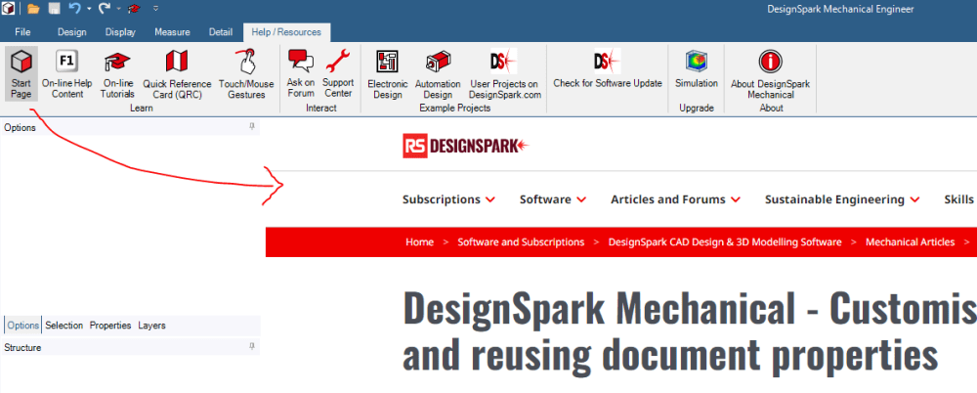Select the Options panel tab

[23, 325]
